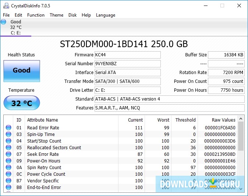This screenshot has height=196, width=248.
Task: Click status orb for Read Error Rate
Action: 8,128
